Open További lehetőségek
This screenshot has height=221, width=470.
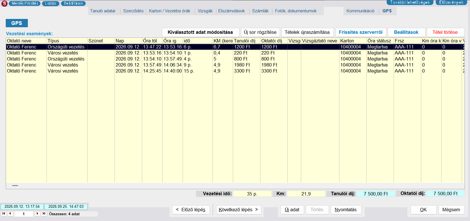[x=410, y=2]
